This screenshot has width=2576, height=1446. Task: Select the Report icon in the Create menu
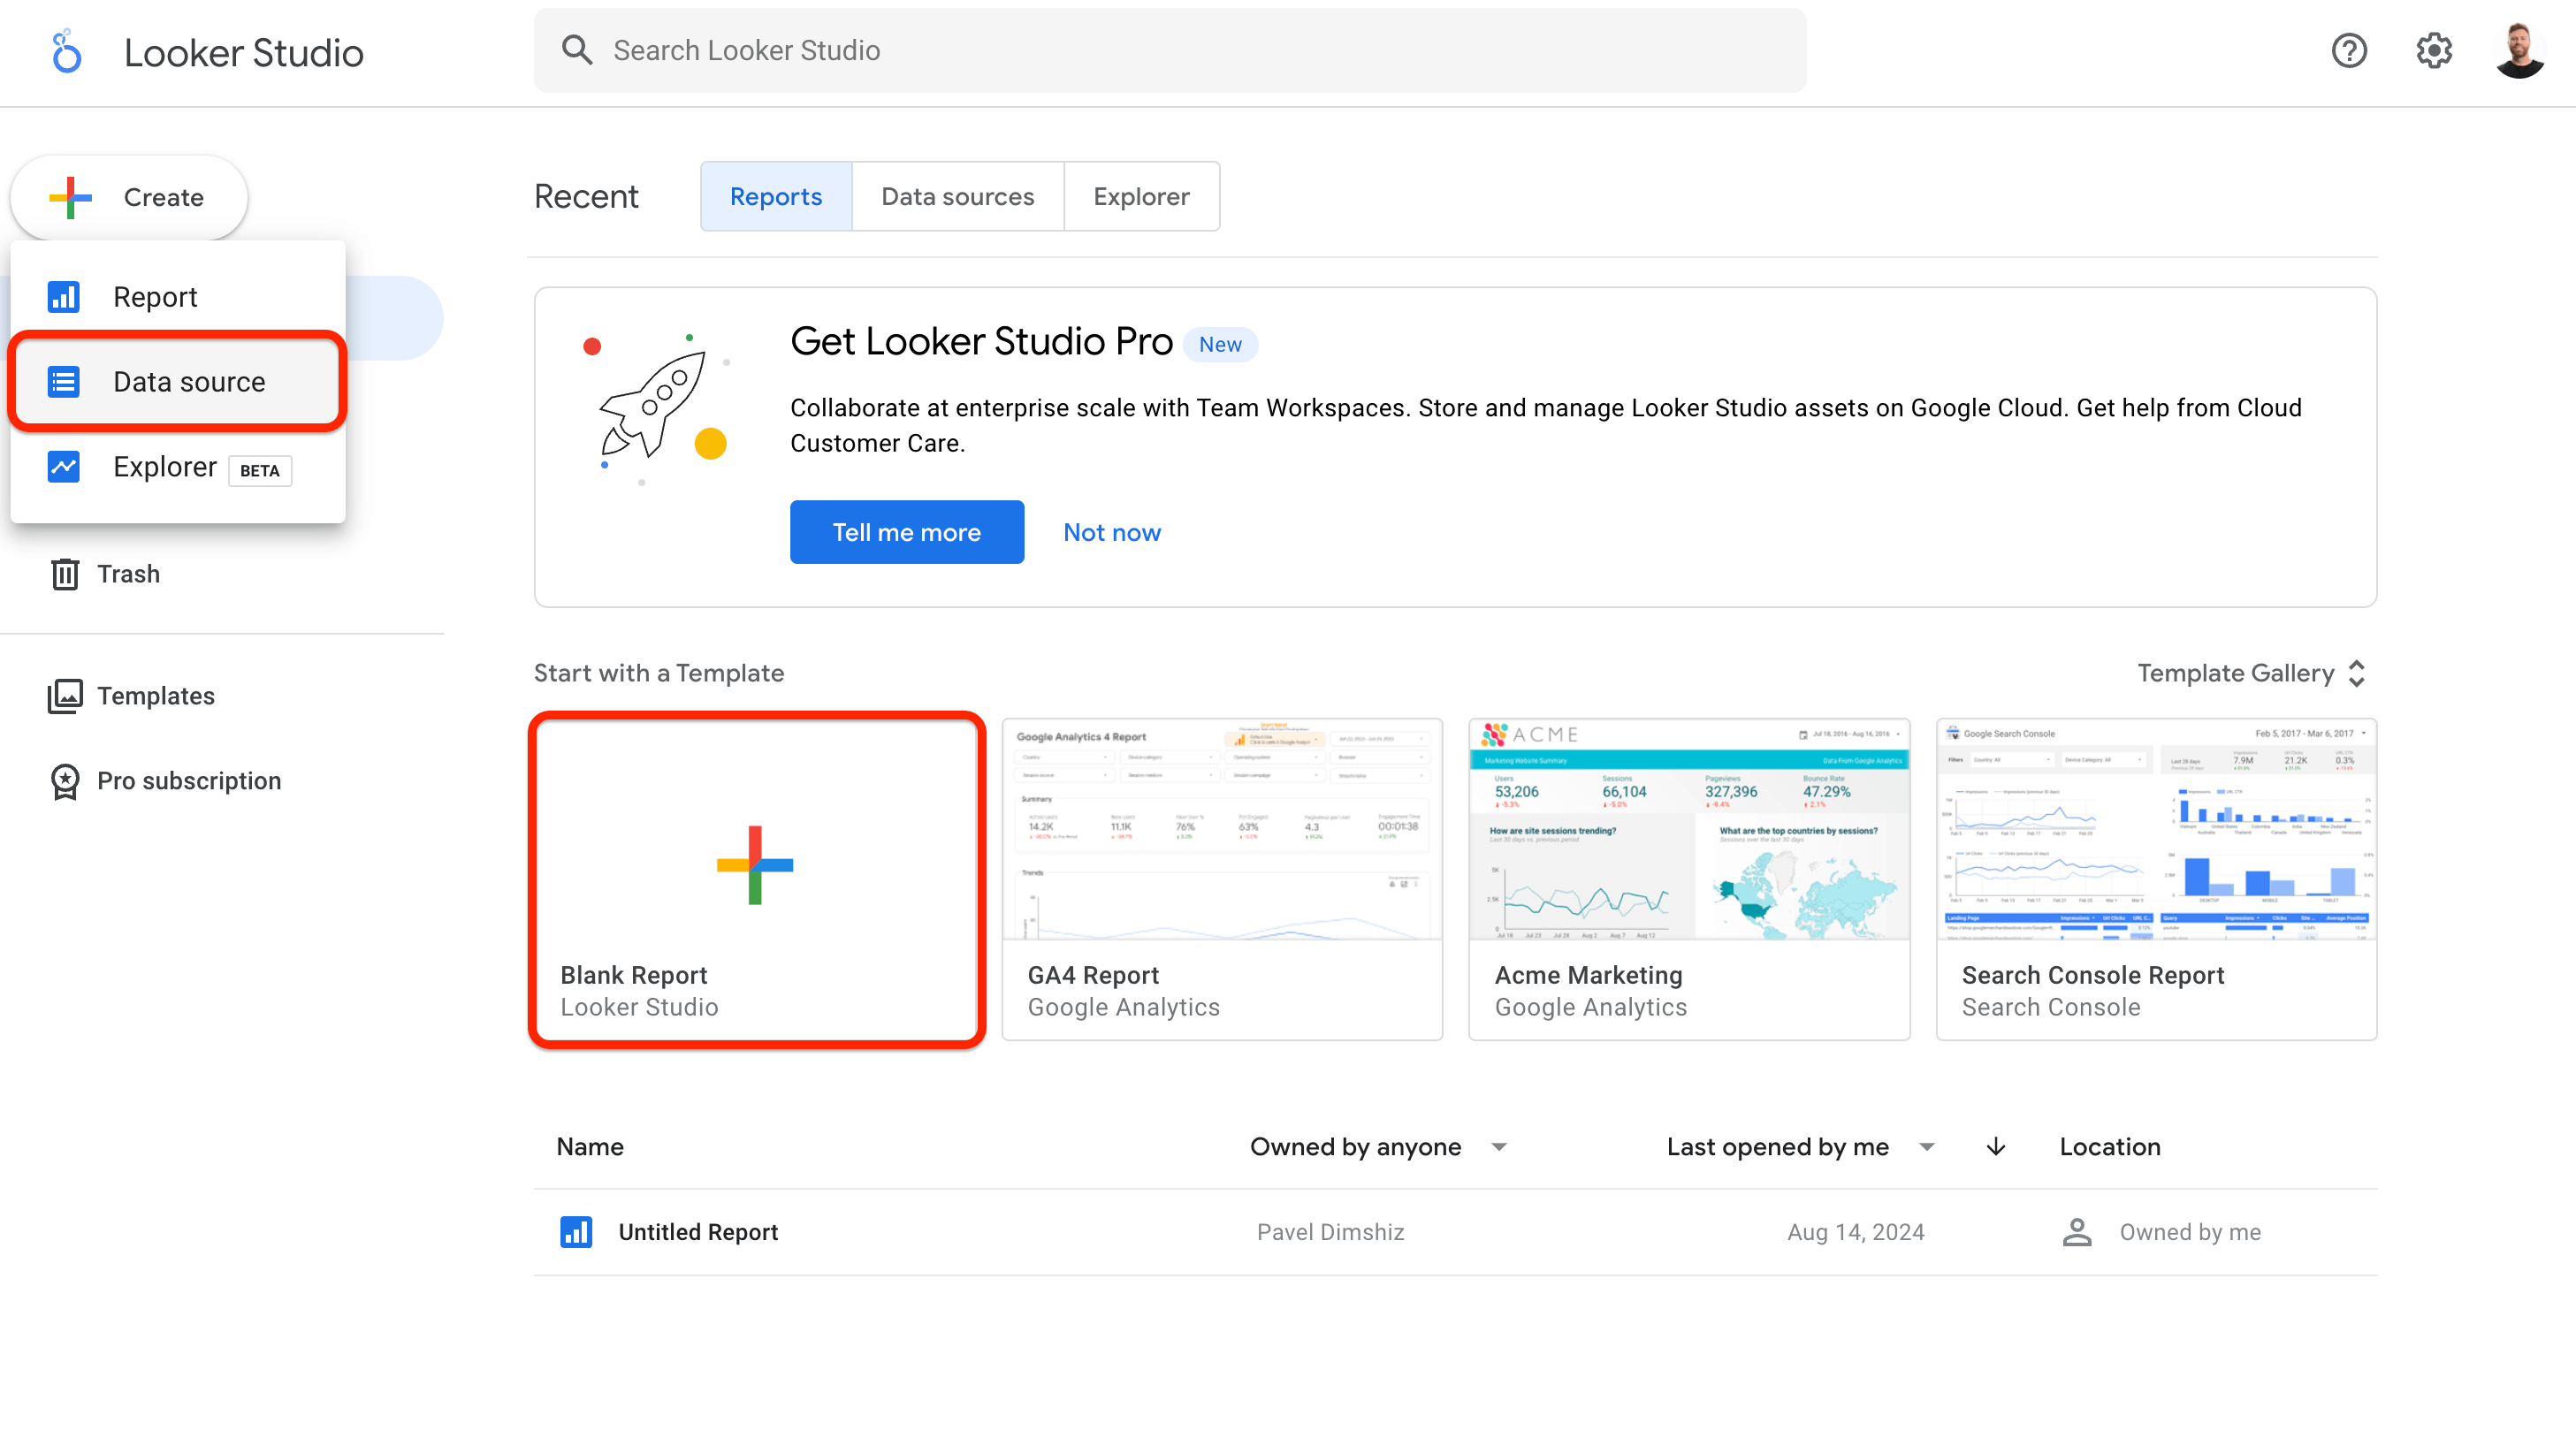coord(63,296)
